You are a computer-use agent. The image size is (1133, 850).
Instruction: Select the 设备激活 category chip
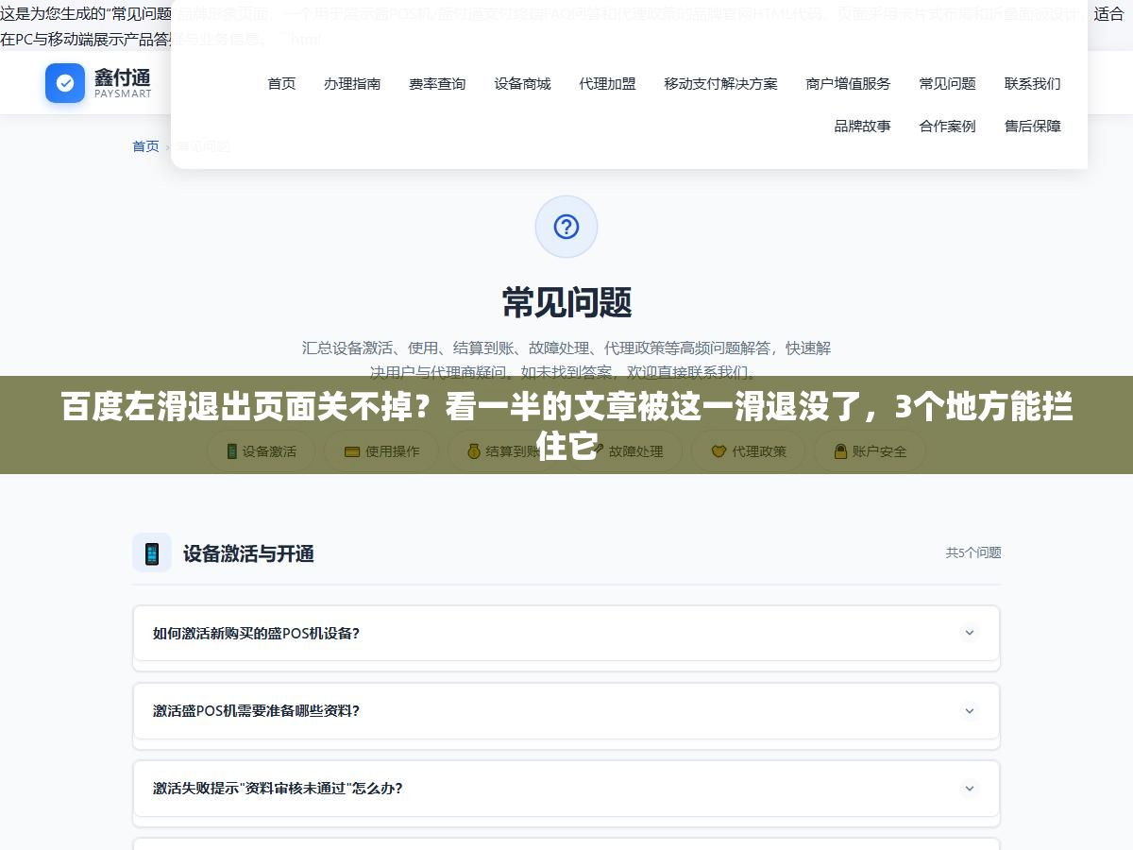[262, 451]
